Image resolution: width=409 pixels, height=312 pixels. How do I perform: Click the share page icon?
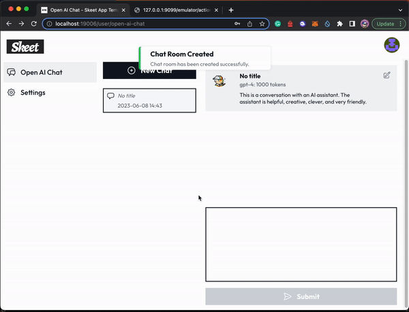click(249, 24)
